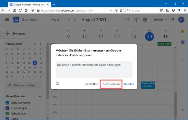The height and width of the screenshot is (120, 188).
Task: Reload the page with the refresh icon
Action: [x=20, y=10]
